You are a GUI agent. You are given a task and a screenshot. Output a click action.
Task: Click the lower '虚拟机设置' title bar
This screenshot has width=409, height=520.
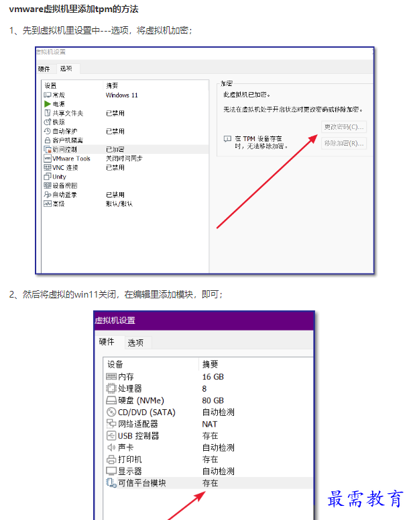[x=204, y=320]
